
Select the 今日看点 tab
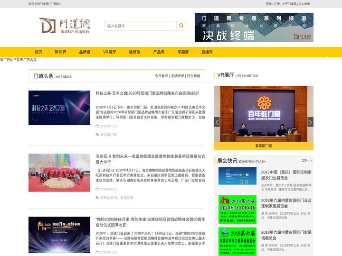[161, 76]
